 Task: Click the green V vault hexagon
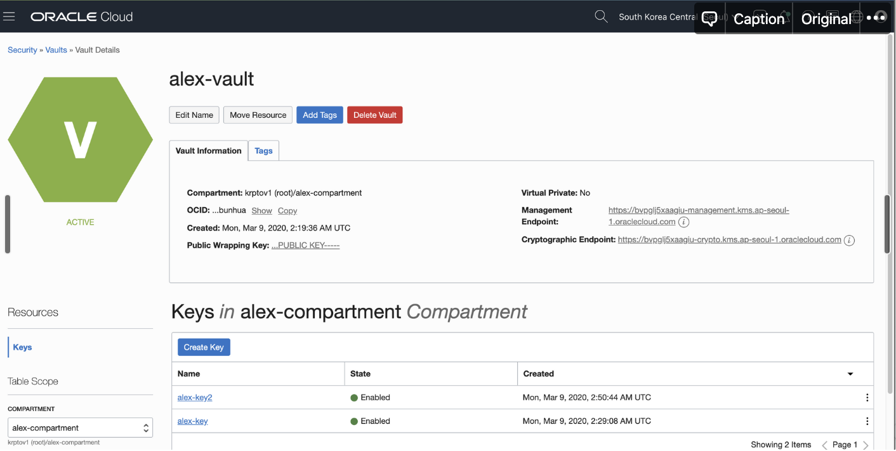coord(80,139)
